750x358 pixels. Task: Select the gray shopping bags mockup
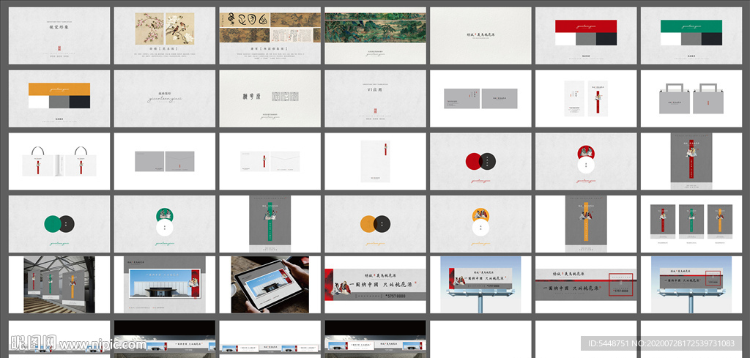(x=691, y=98)
